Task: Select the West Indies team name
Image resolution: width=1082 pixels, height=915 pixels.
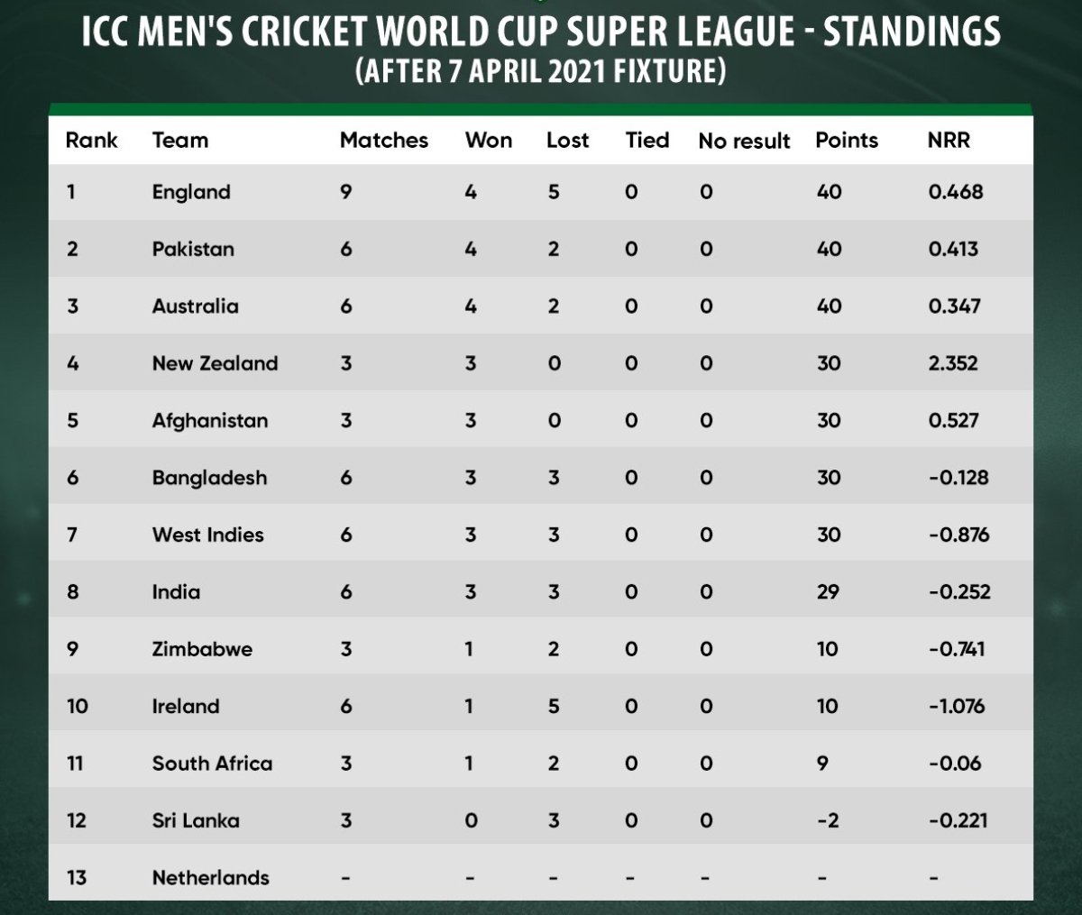Action: point(207,535)
